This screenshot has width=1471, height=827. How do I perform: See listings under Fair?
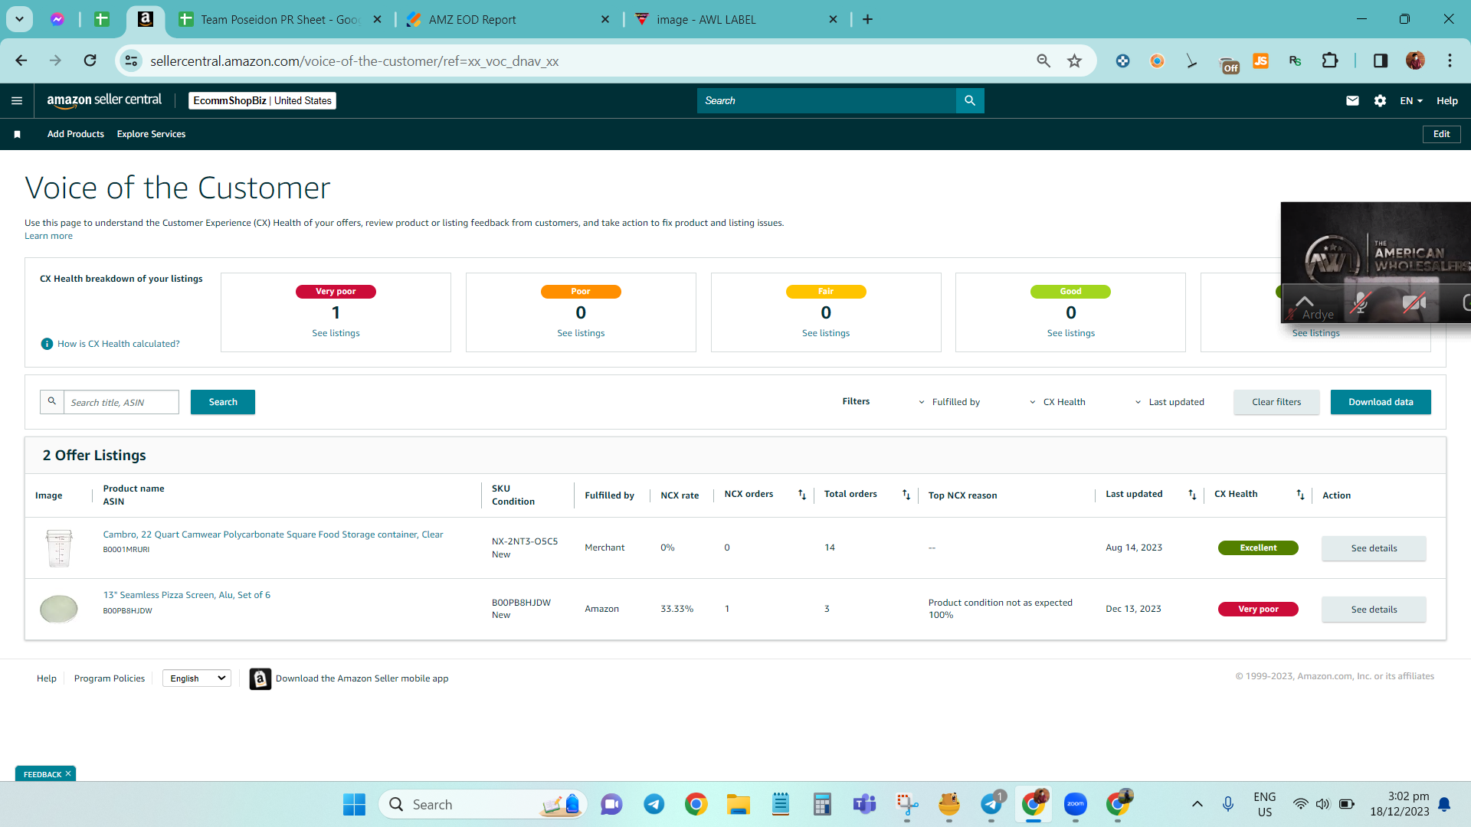826,333
